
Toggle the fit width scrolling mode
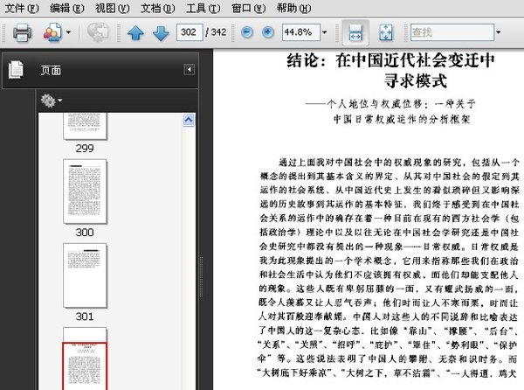[355, 33]
